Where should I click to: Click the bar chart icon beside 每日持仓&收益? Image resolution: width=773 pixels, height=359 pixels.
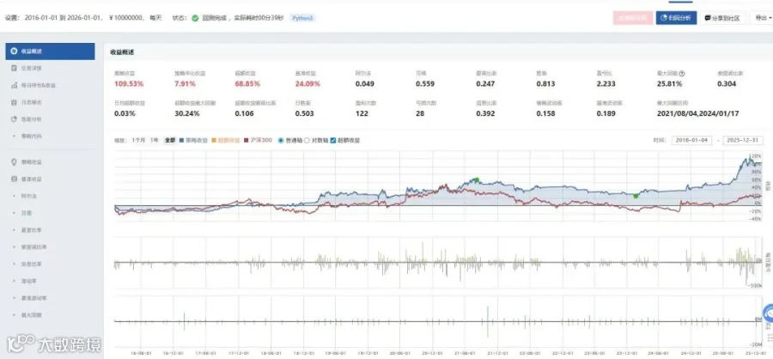(14, 85)
